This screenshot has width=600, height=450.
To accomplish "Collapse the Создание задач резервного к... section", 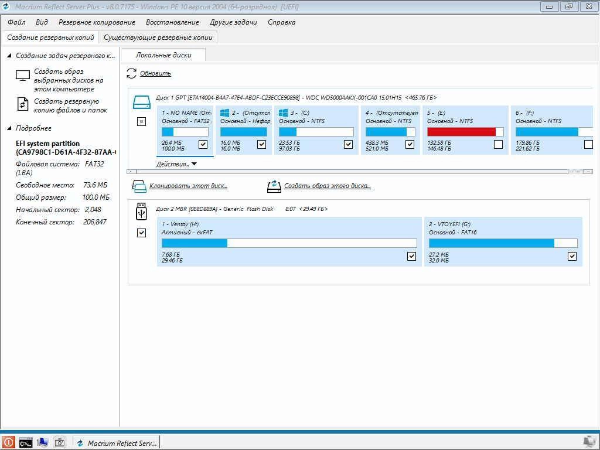I will [9, 56].
